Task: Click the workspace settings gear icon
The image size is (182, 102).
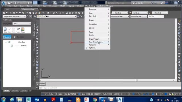Action: pos(27,16)
